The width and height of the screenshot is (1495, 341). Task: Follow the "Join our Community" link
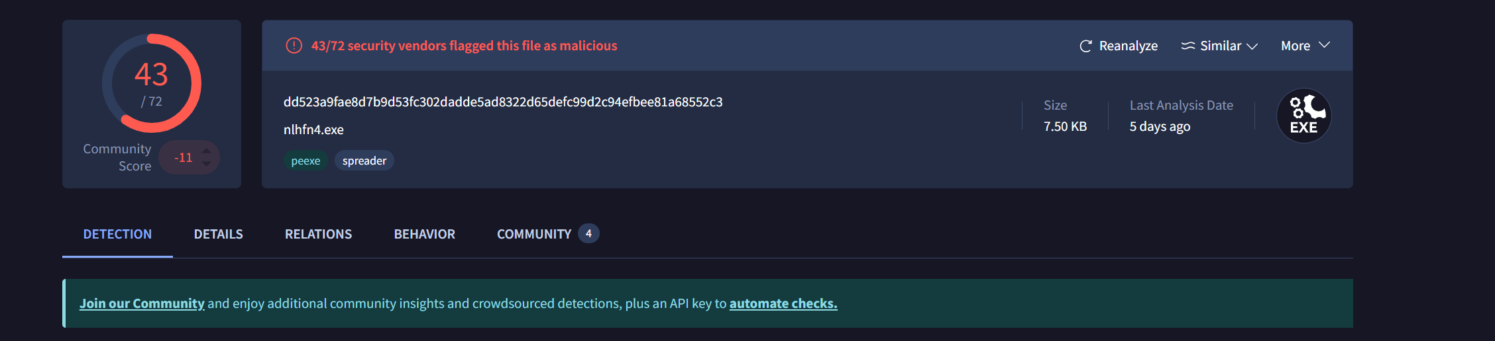tap(142, 303)
